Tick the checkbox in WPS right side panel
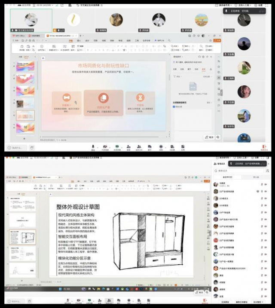The width and height of the screenshot is (275, 308). tap(174, 107)
